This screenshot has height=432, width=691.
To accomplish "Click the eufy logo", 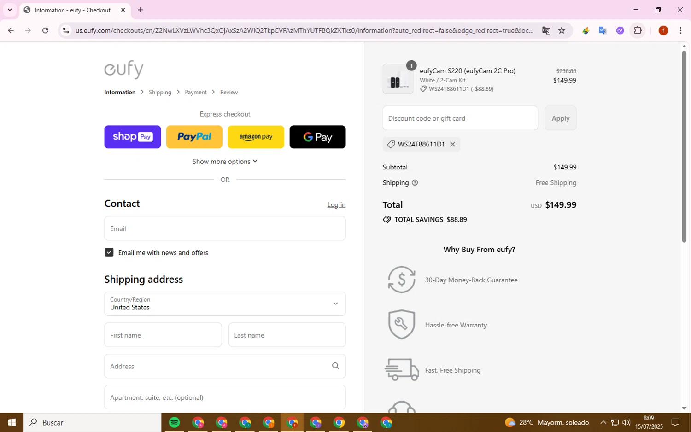I will click(x=124, y=69).
